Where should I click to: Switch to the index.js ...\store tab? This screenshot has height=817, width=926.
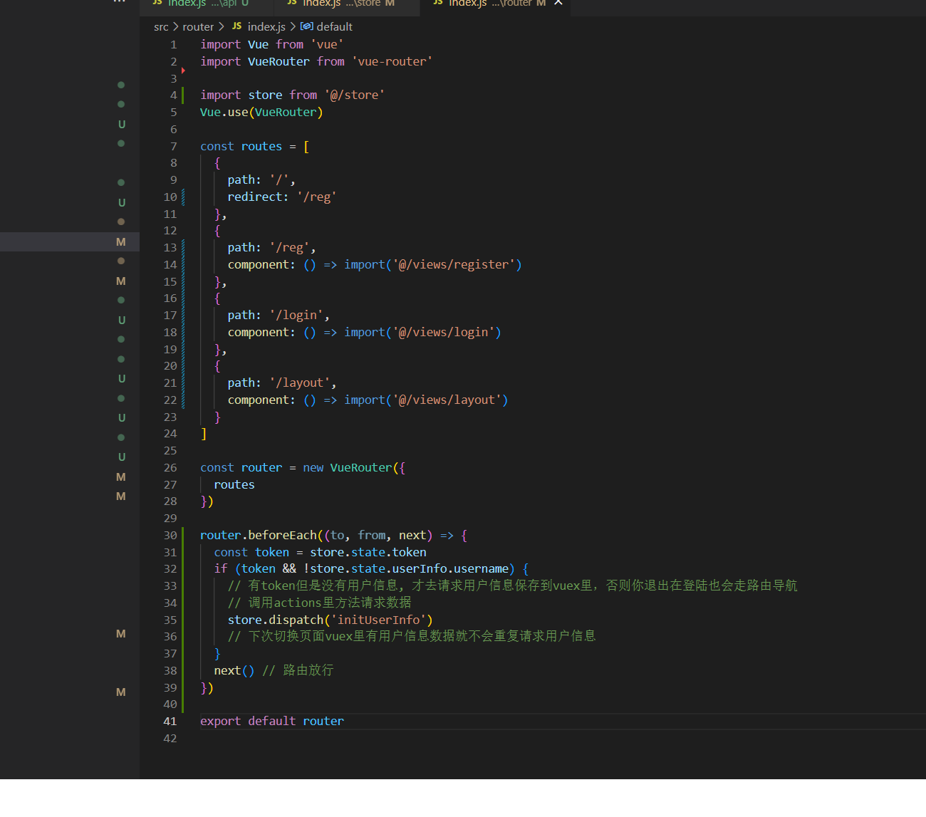coord(345,6)
